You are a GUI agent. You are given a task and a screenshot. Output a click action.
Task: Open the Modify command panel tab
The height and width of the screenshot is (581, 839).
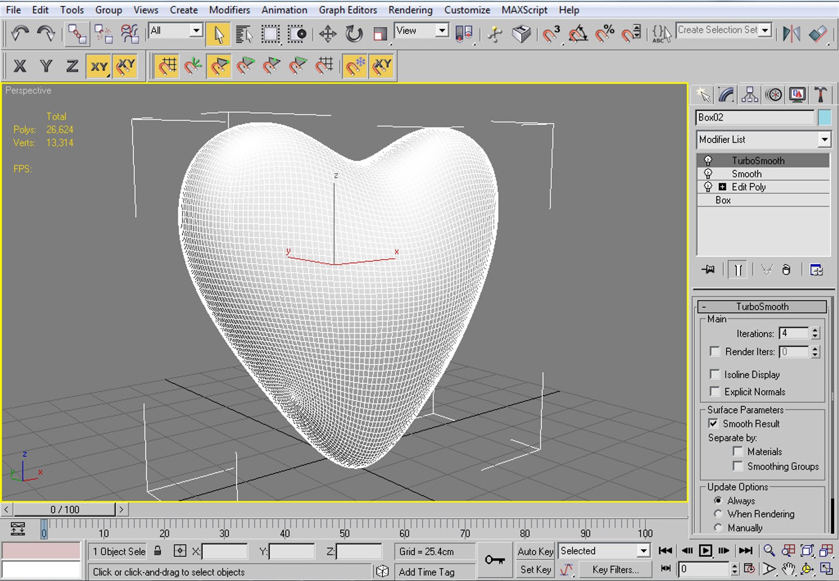726,95
